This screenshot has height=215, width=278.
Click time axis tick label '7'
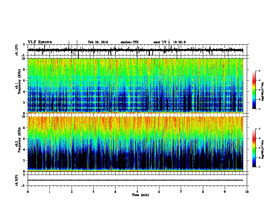181,192
